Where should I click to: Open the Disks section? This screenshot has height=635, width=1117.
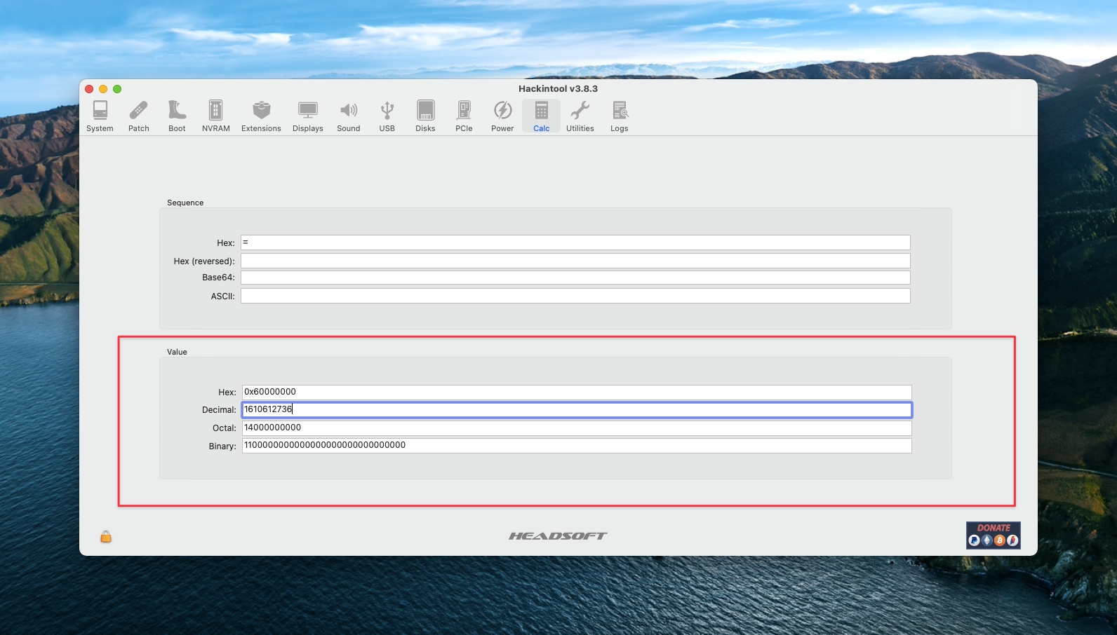coord(425,116)
